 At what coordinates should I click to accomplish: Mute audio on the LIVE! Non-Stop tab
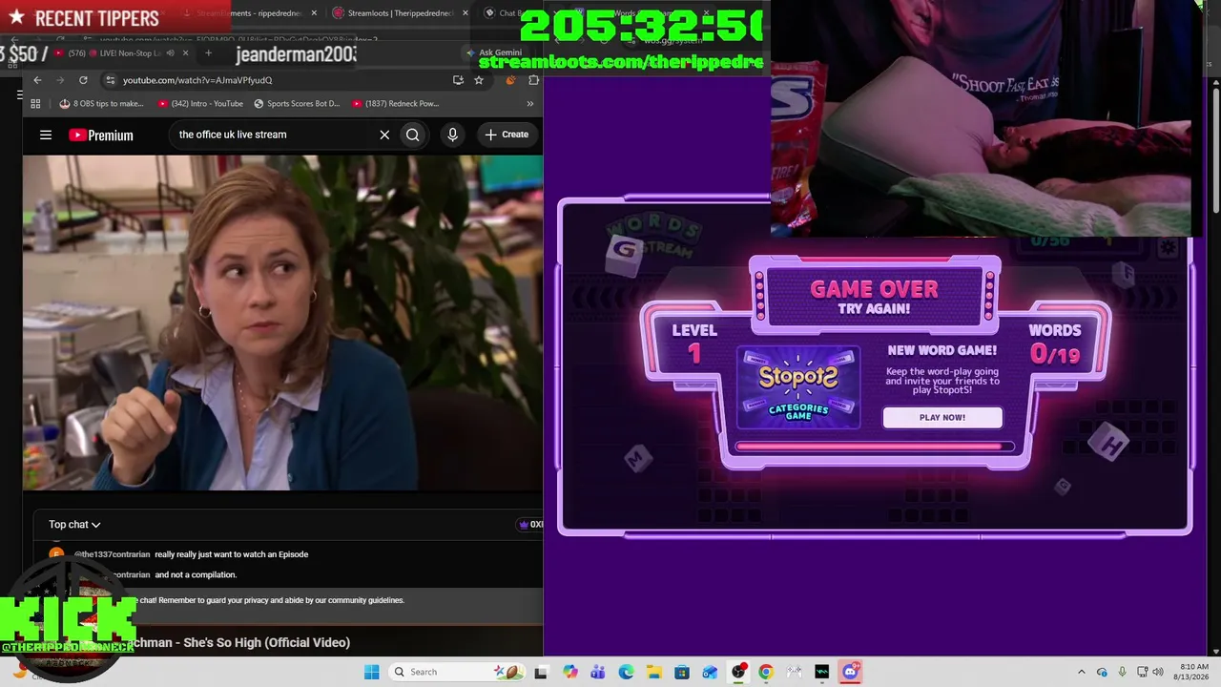tap(169, 52)
